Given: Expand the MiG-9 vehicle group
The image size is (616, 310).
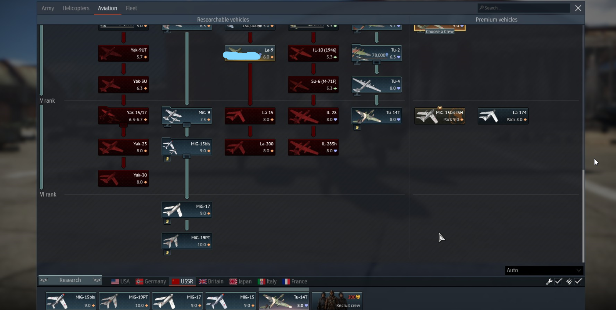Looking at the screenshot, I should (x=187, y=125).
